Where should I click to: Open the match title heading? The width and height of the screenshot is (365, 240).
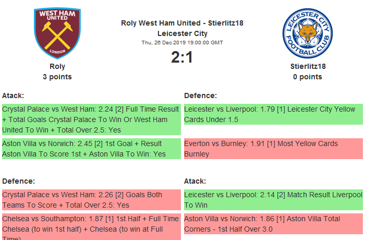[x=182, y=28]
